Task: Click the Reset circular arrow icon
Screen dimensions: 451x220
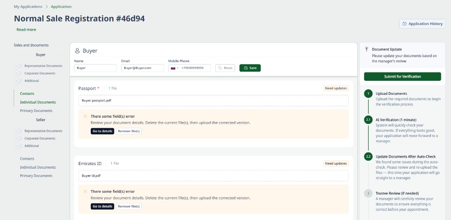Action: [220, 68]
